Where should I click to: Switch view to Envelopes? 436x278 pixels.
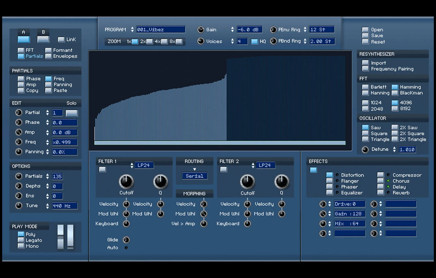49,56
